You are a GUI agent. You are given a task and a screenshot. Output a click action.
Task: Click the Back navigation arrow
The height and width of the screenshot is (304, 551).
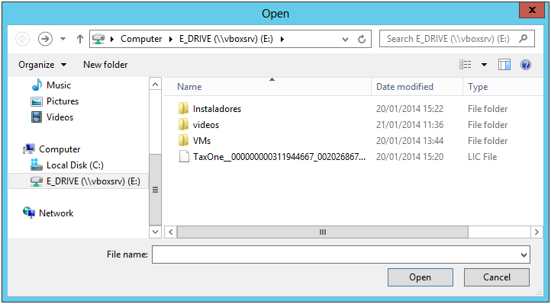point(23,39)
